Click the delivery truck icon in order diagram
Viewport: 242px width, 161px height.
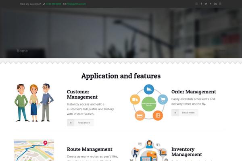pyautogui.click(x=135, y=99)
